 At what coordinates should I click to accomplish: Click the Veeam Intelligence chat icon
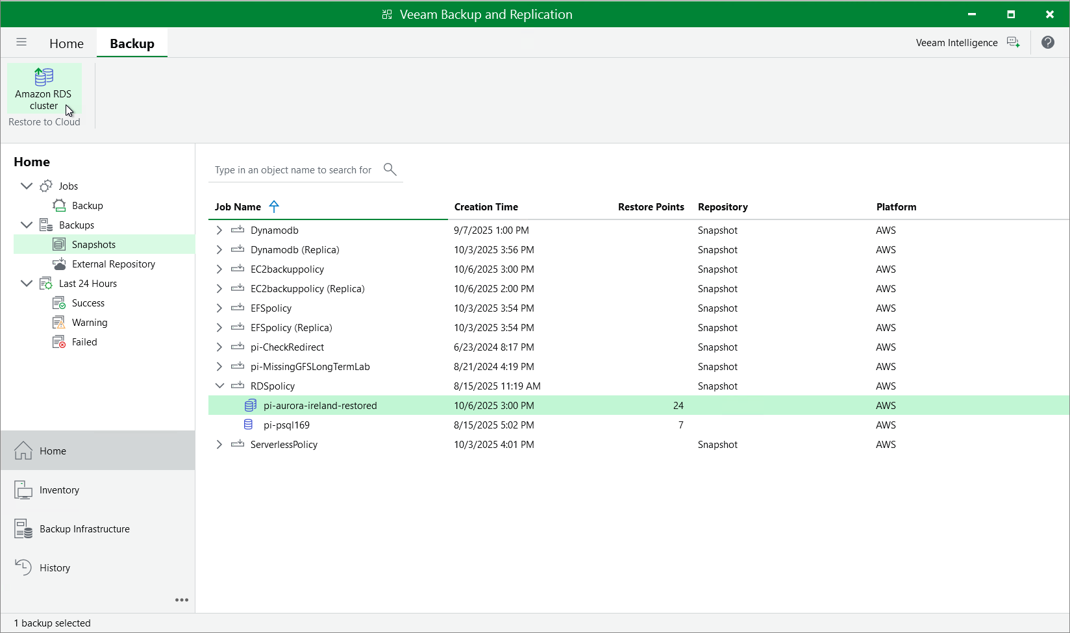click(1013, 42)
